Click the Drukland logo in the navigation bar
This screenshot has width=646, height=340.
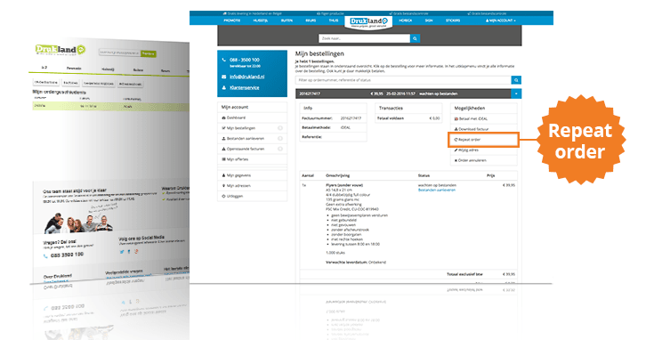click(x=368, y=22)
